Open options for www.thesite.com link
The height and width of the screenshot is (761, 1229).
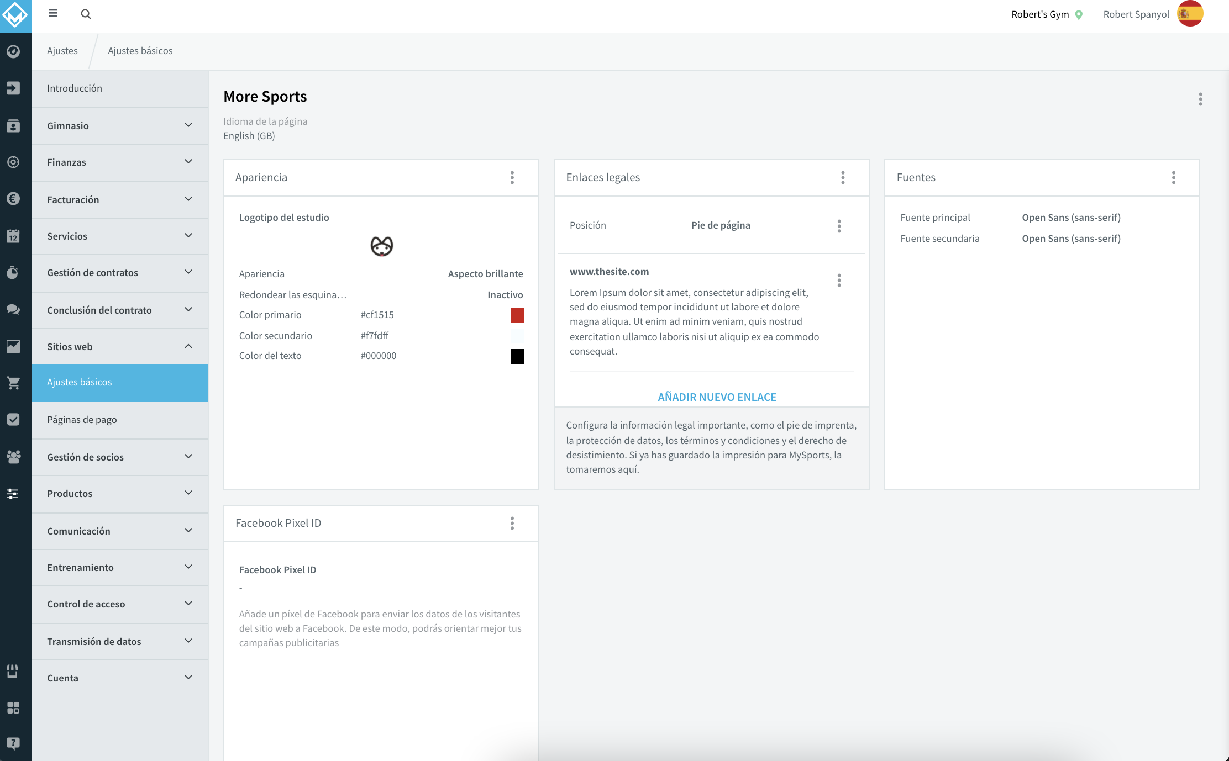(x=839, y=280)
